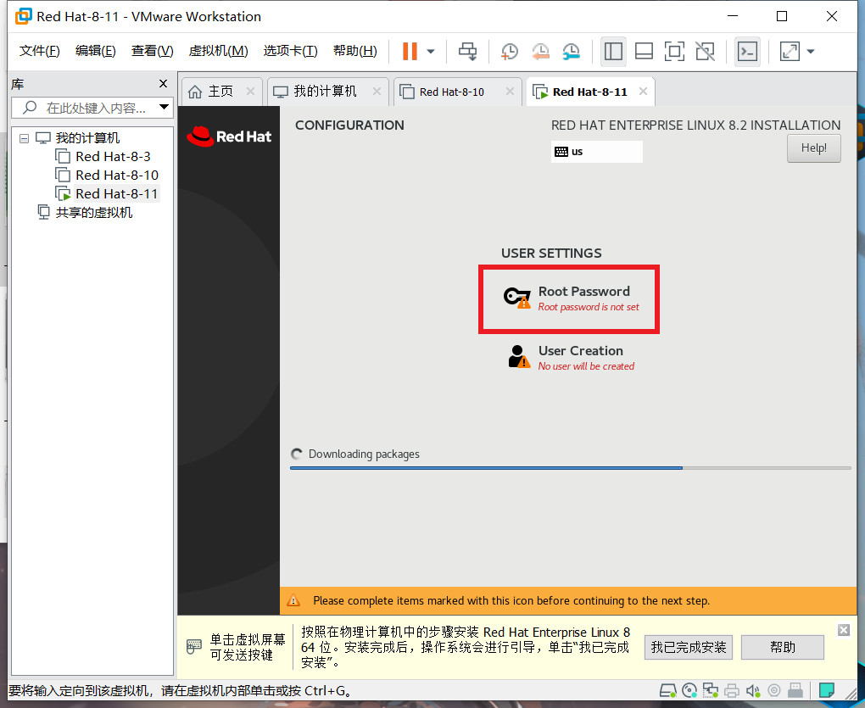Click the CD/DVD drive status icon
This screenshot has height=708, width=865.
(x=689, y=690)
